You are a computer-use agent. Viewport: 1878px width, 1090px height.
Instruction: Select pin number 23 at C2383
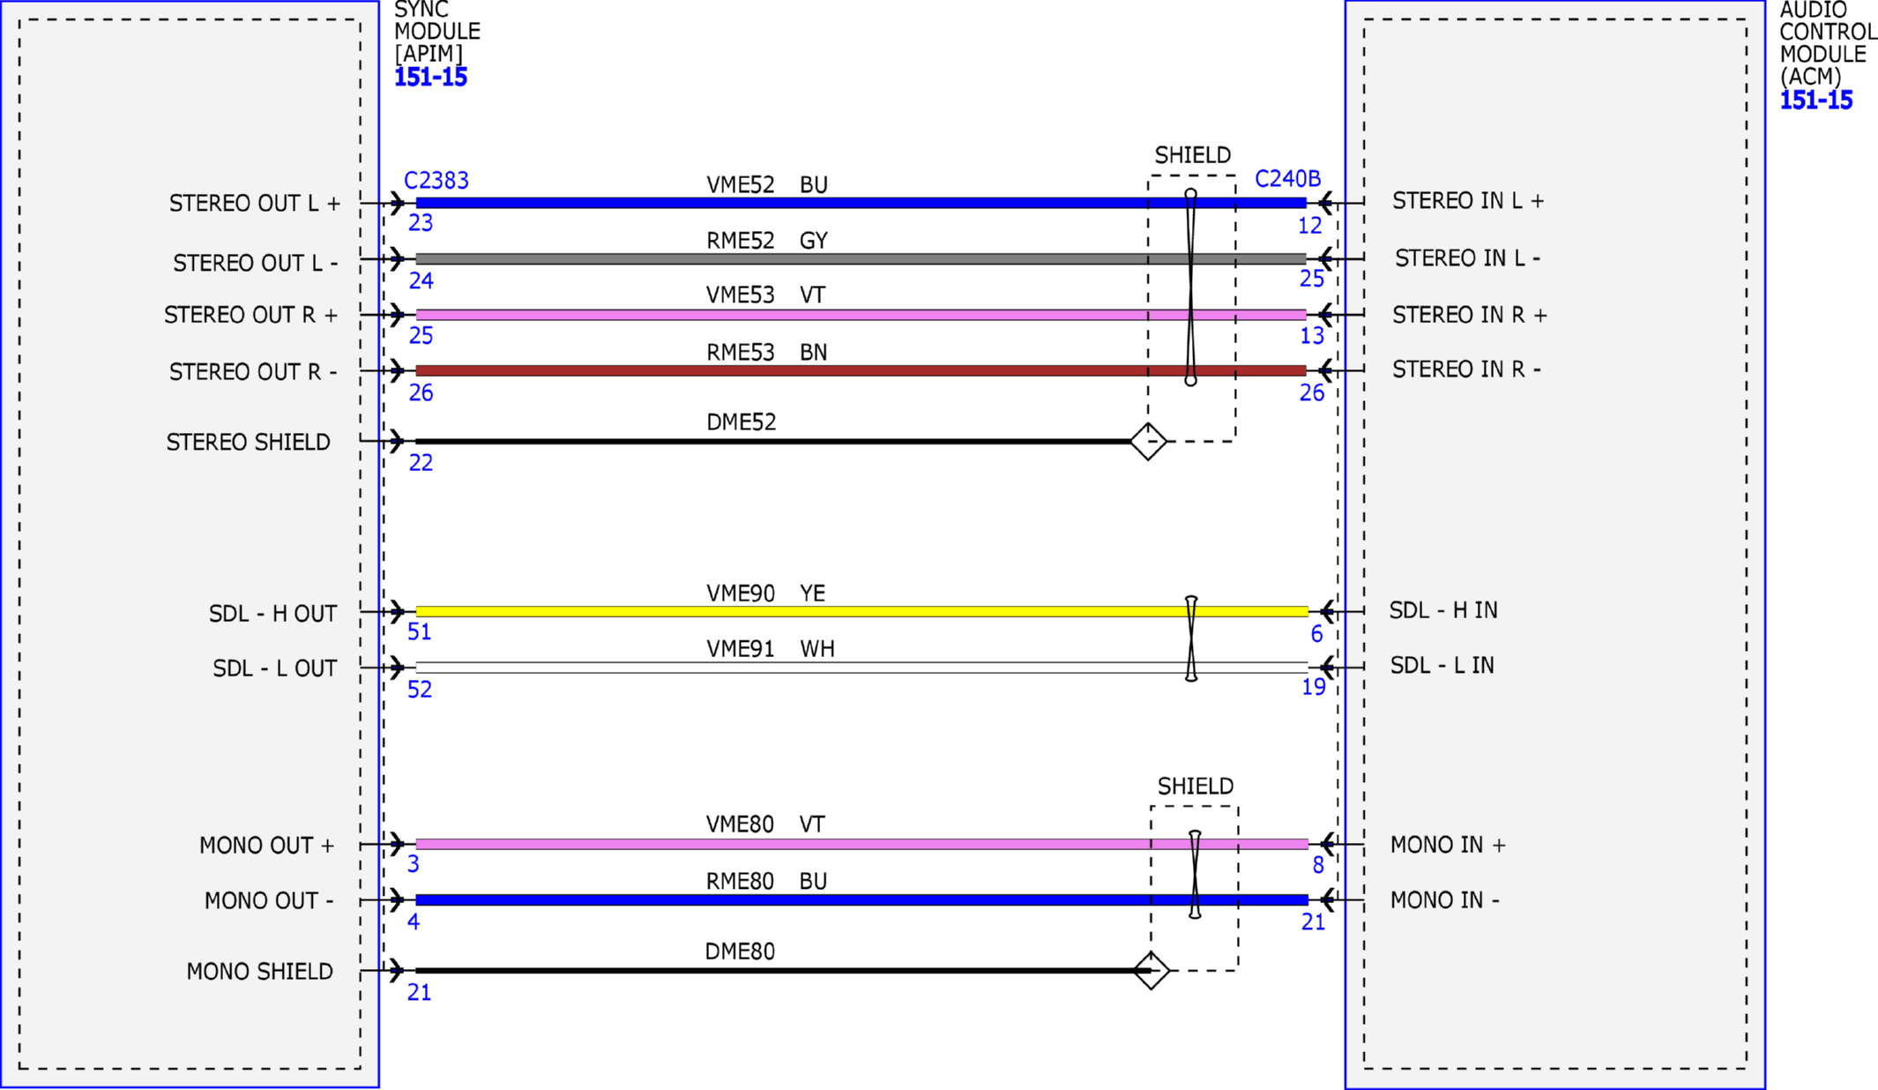click(421, 223)
